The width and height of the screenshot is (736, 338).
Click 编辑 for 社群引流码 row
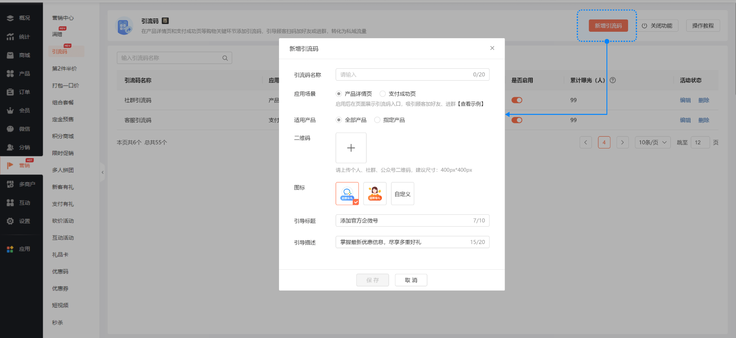(685, 100)
